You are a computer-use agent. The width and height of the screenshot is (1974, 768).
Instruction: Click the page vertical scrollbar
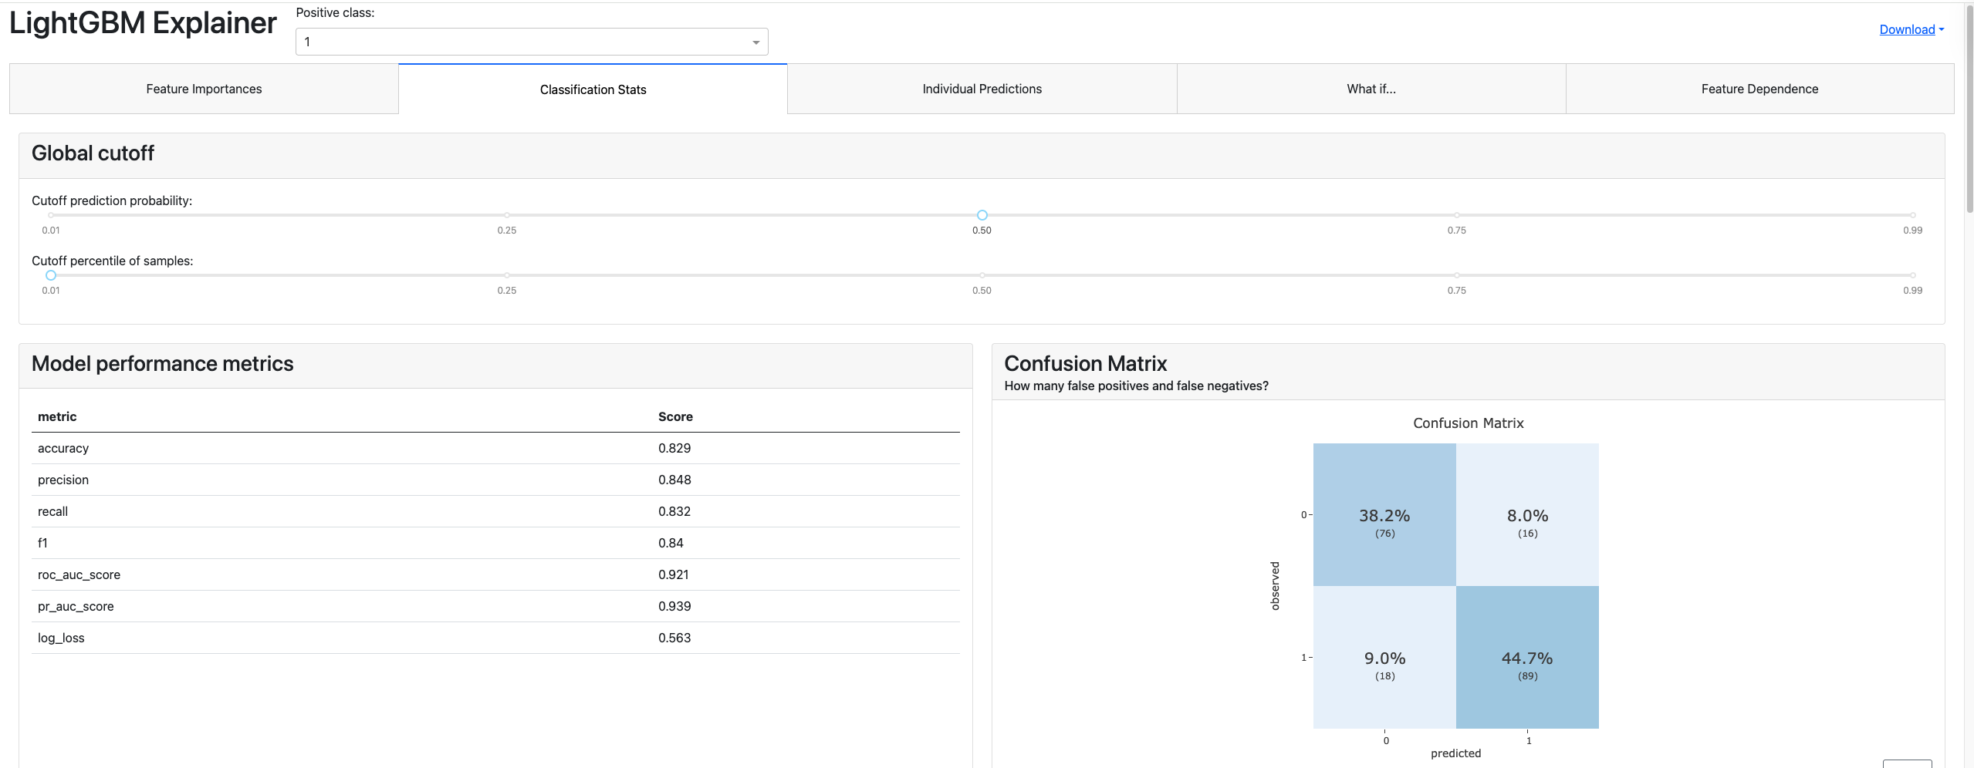(1969, 108)
